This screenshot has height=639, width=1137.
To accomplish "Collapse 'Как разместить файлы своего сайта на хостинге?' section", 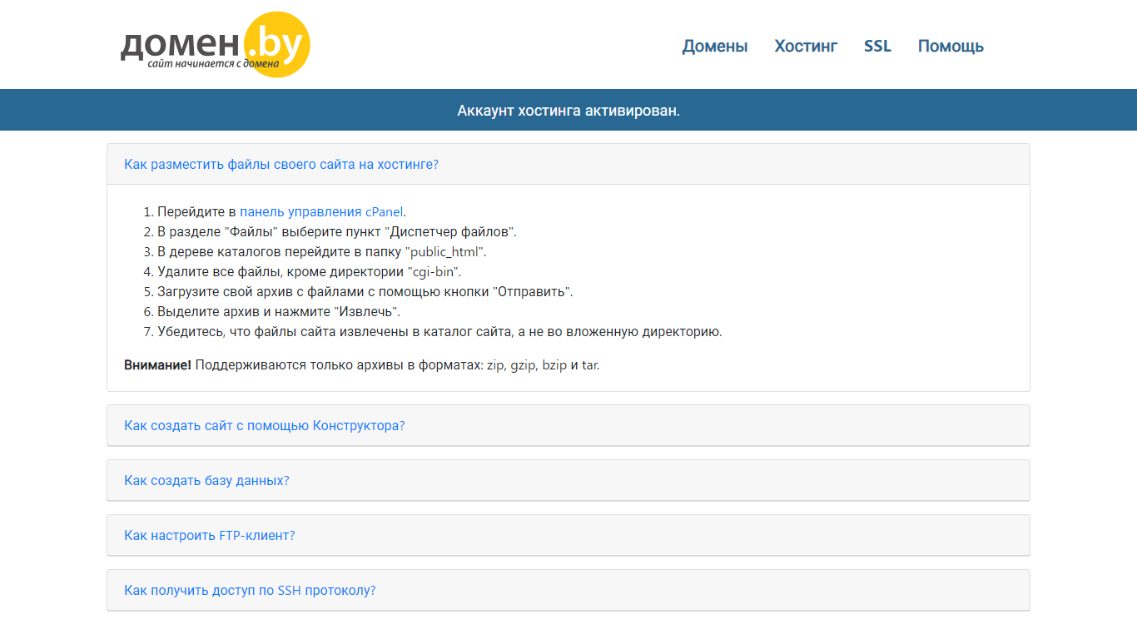I will 281,165.
